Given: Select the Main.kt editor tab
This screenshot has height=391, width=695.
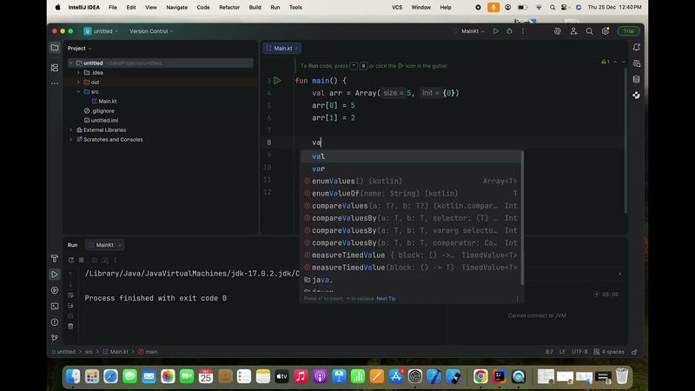Looking at the screenshot, I should (x=282, y=48).
